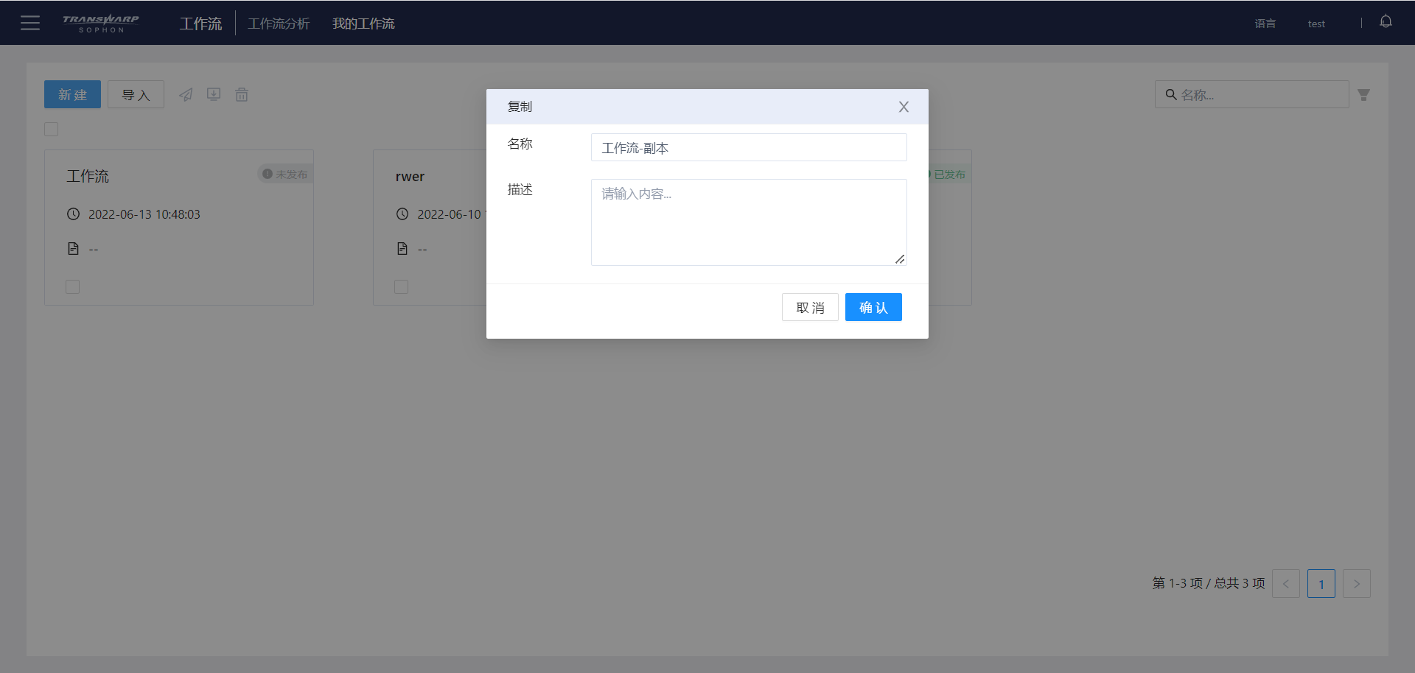
Task: Click the search magnifier icon
Action: tap(1170, 94)
